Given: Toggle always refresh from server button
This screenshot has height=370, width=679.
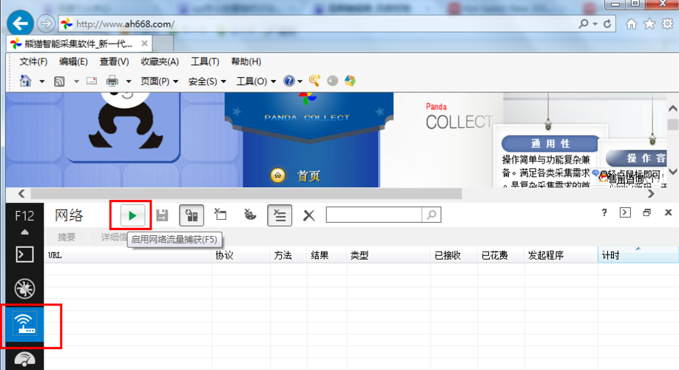Looking at the screenshot, I should point(192,215).
